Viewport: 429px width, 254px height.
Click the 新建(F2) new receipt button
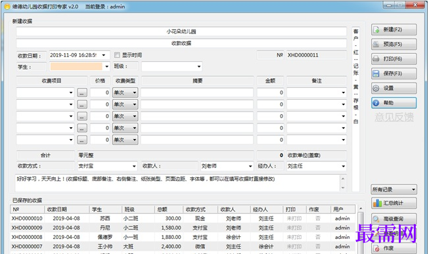click(394, 30)
